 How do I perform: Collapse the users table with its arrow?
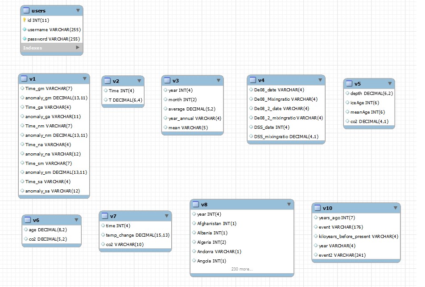tap(78, 10)
